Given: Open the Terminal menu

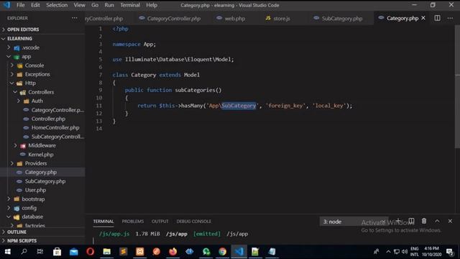Looking at the screenshot, I should (130, 5).
